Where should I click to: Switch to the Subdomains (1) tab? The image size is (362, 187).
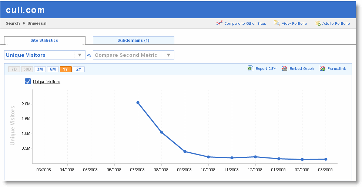click(x=134, y=40)
